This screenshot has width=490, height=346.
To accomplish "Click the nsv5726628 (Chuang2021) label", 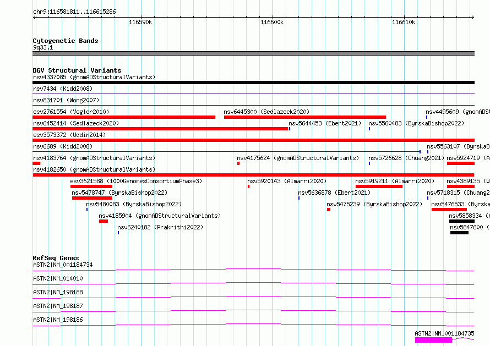I will click(406, 158).
